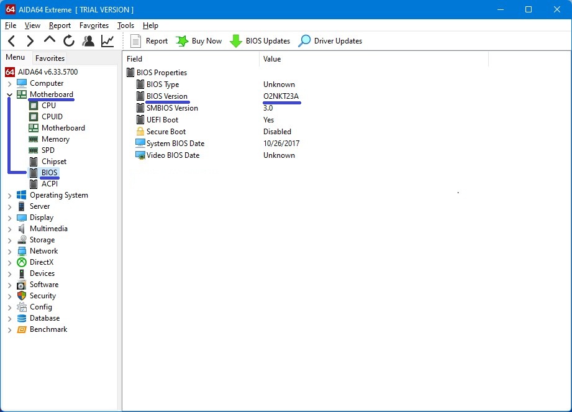Collapse the Motherboard tree node

(x=9, y=94)
